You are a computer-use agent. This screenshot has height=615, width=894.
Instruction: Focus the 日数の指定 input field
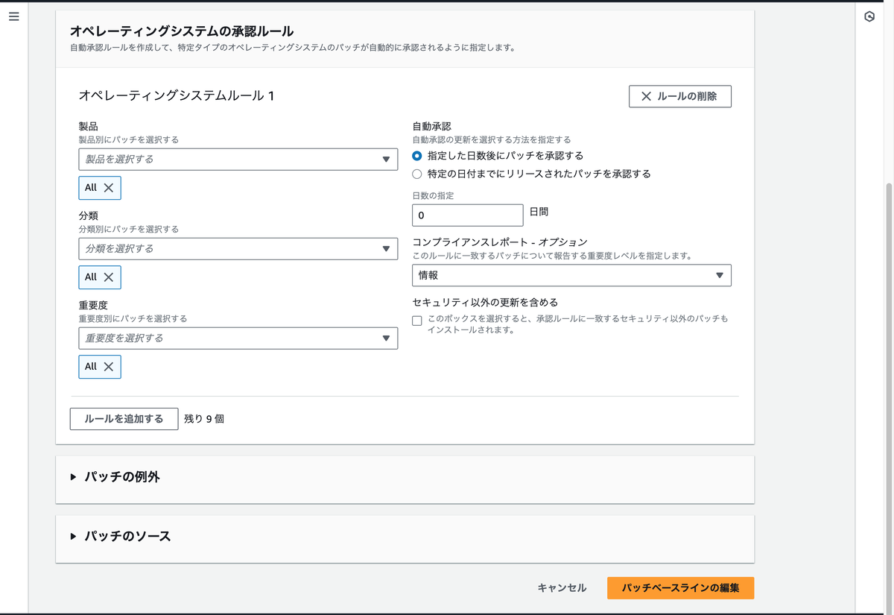pos(467,215)
